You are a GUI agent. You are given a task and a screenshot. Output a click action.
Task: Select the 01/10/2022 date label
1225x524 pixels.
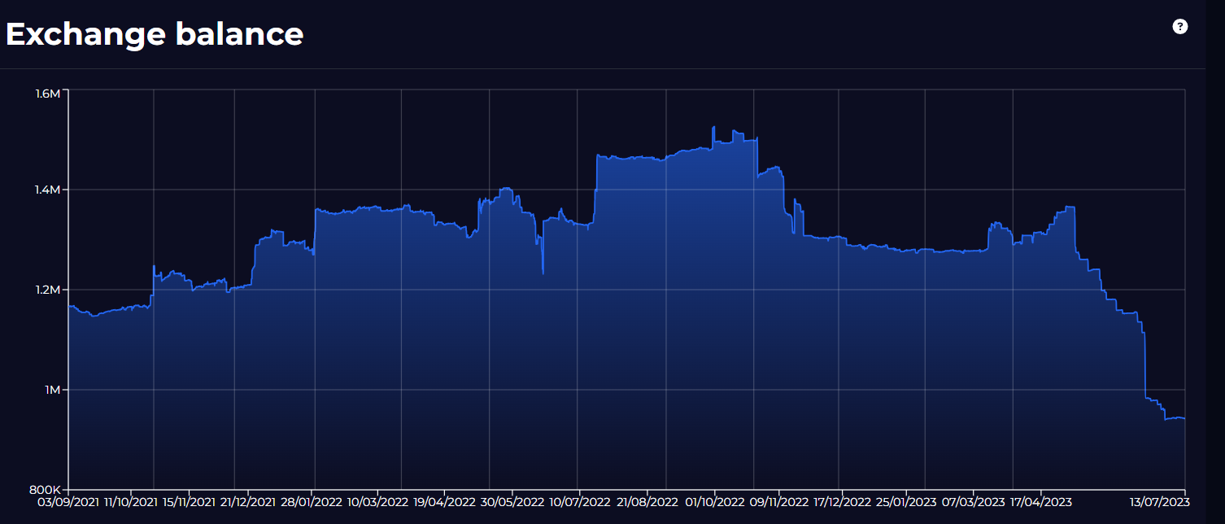[x=715, y=502]
